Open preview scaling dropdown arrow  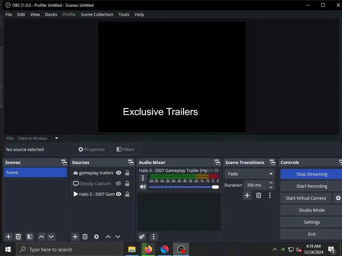point(56,138)
